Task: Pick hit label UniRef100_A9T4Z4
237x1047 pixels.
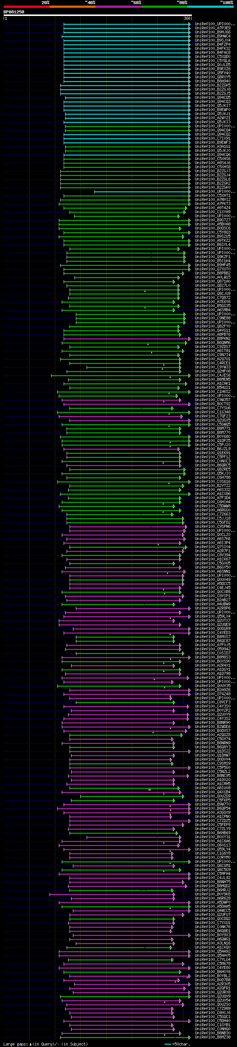Action: [x=212, y=208]
